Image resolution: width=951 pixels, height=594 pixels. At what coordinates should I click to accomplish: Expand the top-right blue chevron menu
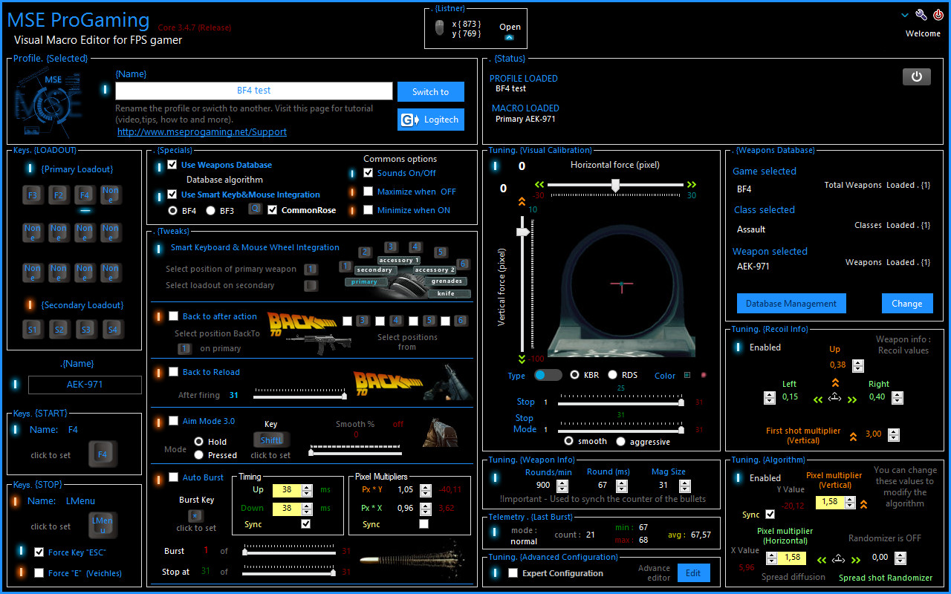click(905, 15)
